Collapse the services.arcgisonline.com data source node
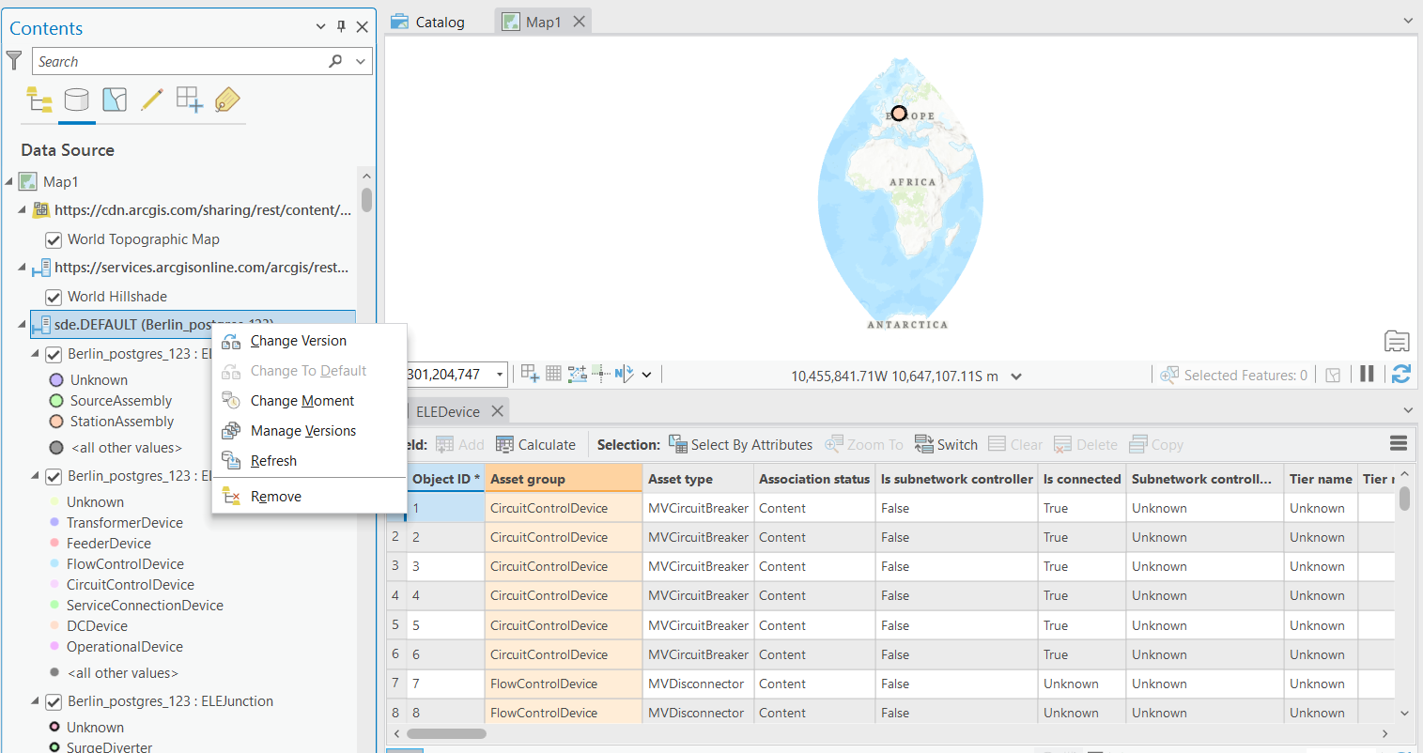1423x753 pixels. click(x=22, y=268)
